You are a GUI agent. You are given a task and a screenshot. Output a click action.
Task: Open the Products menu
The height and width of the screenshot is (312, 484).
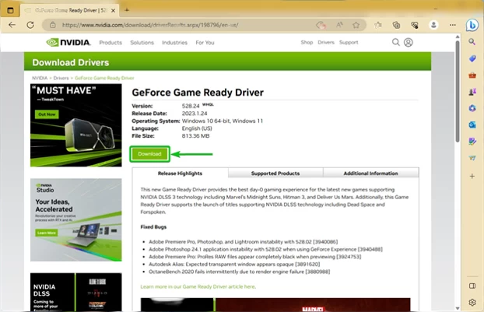pyautogui.click(x=110, y=43)
